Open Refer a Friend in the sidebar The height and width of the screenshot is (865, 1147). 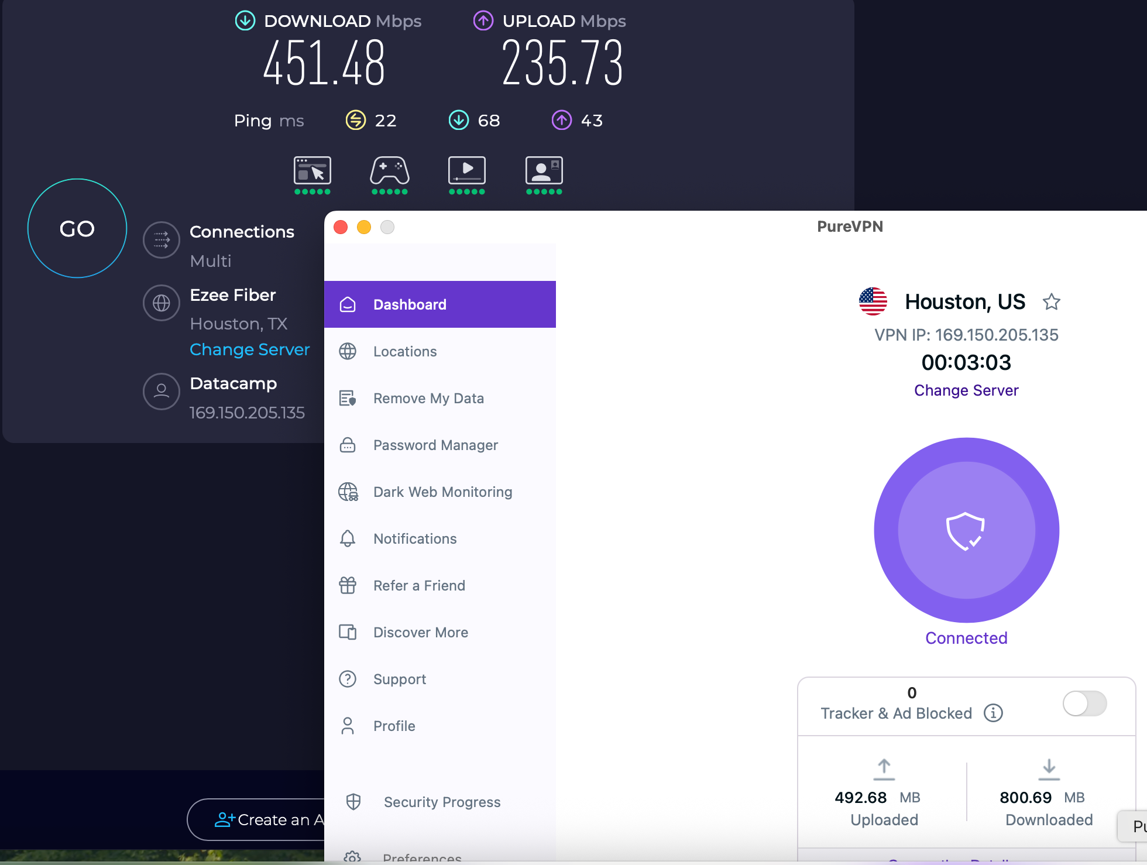440,585
